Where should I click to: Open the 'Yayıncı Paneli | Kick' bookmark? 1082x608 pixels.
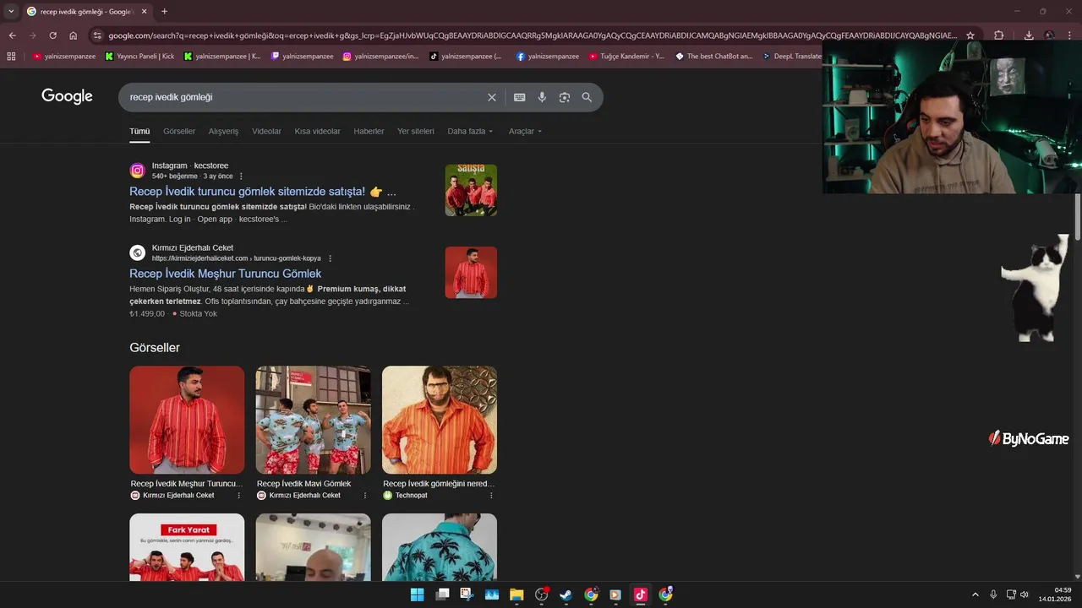(x=139, y=57)
